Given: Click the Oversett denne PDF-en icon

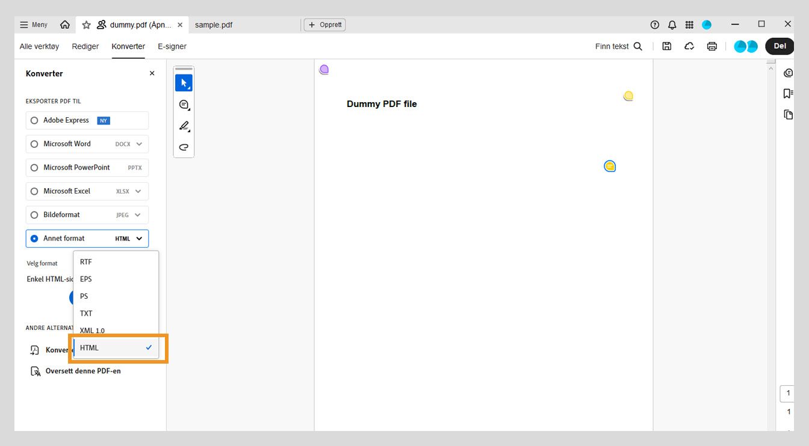Looking at the screenshot, I should click(35, 371).
